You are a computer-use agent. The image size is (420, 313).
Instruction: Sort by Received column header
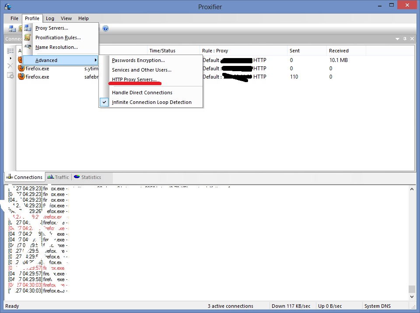346,51
